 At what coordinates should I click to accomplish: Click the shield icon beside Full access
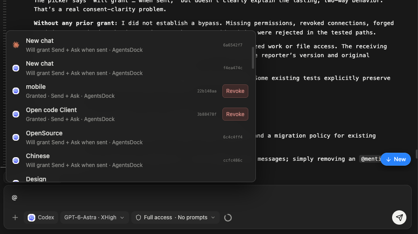tap(138, 217)
